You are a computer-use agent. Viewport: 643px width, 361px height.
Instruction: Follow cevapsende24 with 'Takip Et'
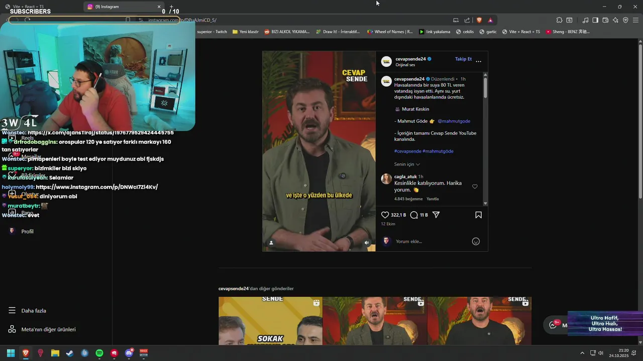point(463,59)
